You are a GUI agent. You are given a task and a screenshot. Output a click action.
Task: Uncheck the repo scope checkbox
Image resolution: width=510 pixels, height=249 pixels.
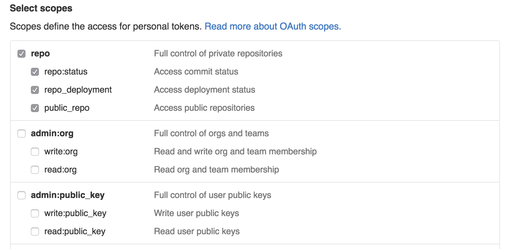coord(21,53)
